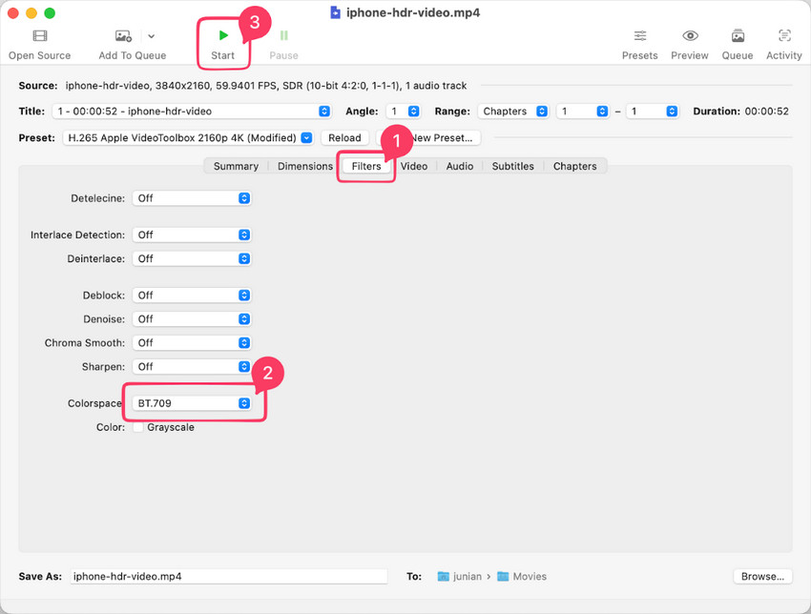Switch to the Dimensions tab
The width and height of the screenshot is (811, 614).
pyautogui.click(x=305, y=166)
